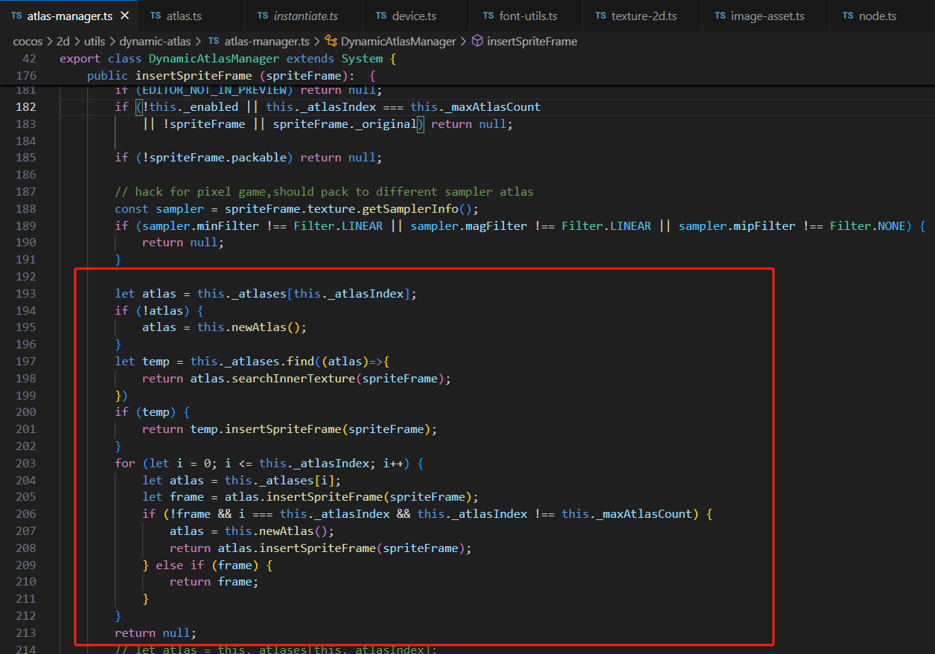Click 'temp.insertSpriteFrame' on line 201

[266, 429]
